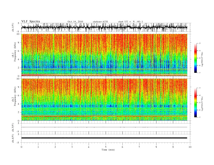Click the "Time (min)" x-axis label
Screen dimensions: 214x165
pos(108,150)
